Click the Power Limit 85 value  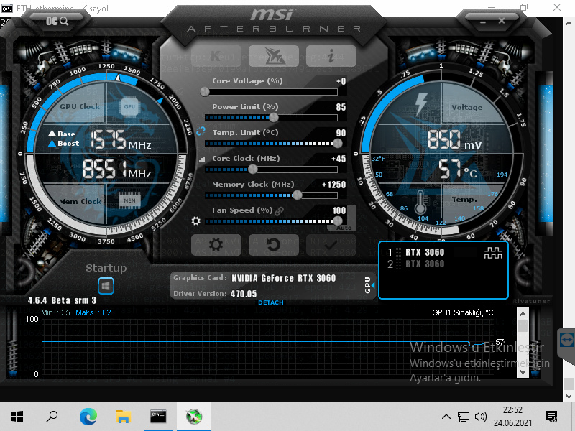(341, 107)
